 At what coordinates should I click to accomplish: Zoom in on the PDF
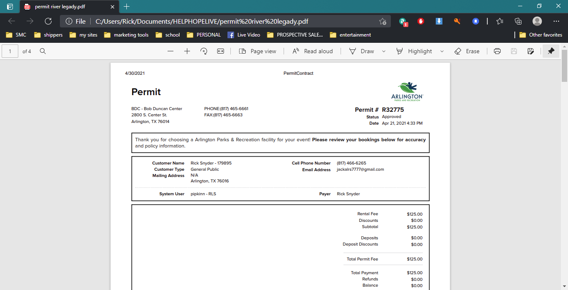[187, 51]
